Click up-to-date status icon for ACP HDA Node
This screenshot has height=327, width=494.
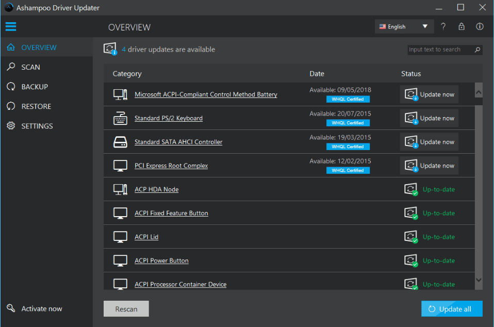point(411,189)
